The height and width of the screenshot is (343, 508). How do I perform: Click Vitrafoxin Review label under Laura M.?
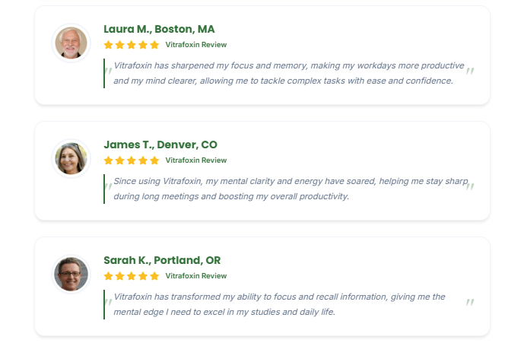(x=196, y=45)
